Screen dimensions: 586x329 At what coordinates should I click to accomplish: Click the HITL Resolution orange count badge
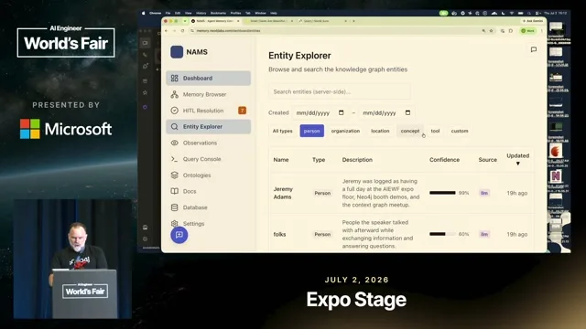242,111
